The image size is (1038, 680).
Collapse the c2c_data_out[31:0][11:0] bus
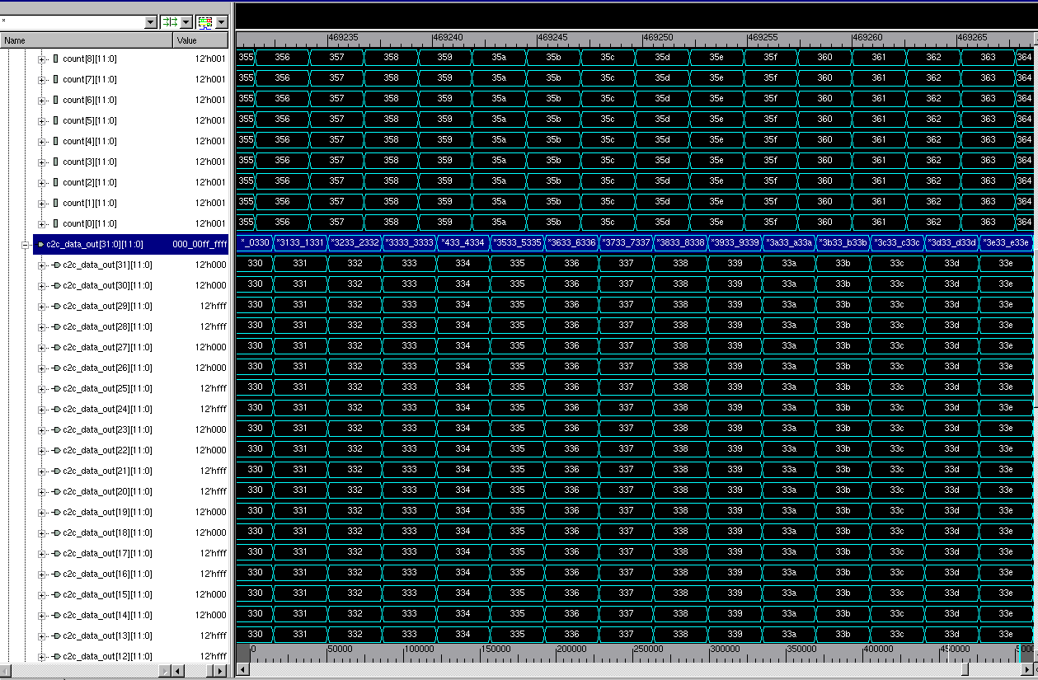(x=26, y=244)
